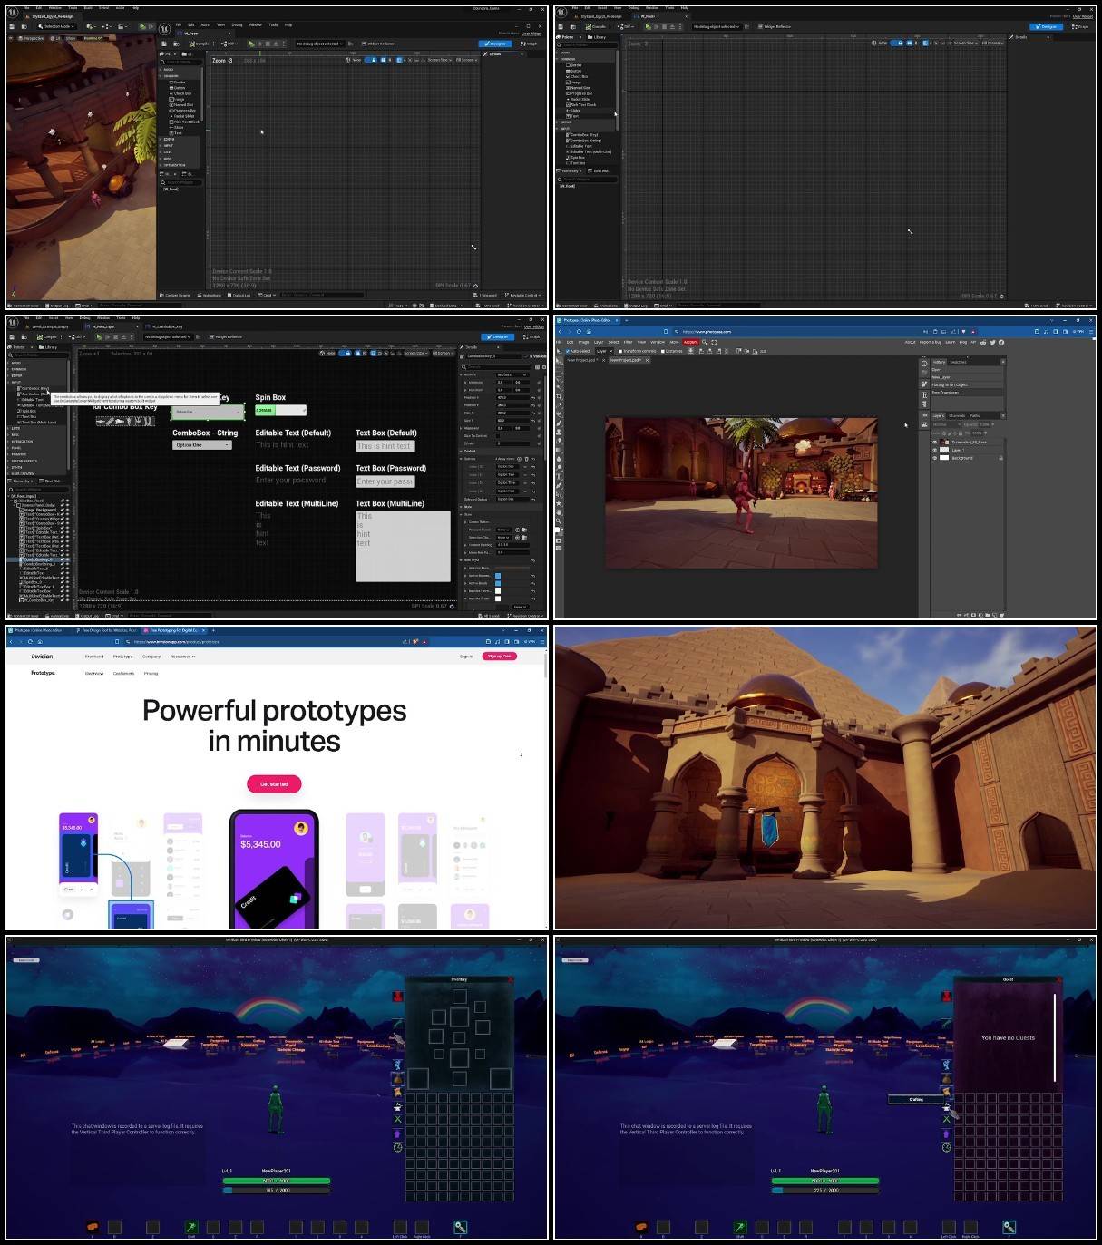
Task: Open the ComboBox - String 'Option One' dropdown
Action: click(202, 445)
